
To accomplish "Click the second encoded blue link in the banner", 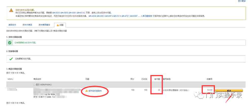I will pyautogui.click(x=113, y=16).
